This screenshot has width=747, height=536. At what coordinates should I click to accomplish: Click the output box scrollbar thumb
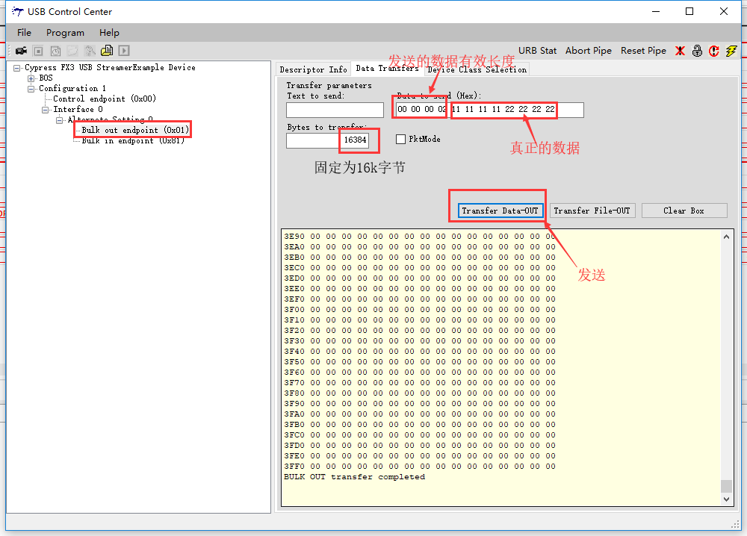click(726, 485)
